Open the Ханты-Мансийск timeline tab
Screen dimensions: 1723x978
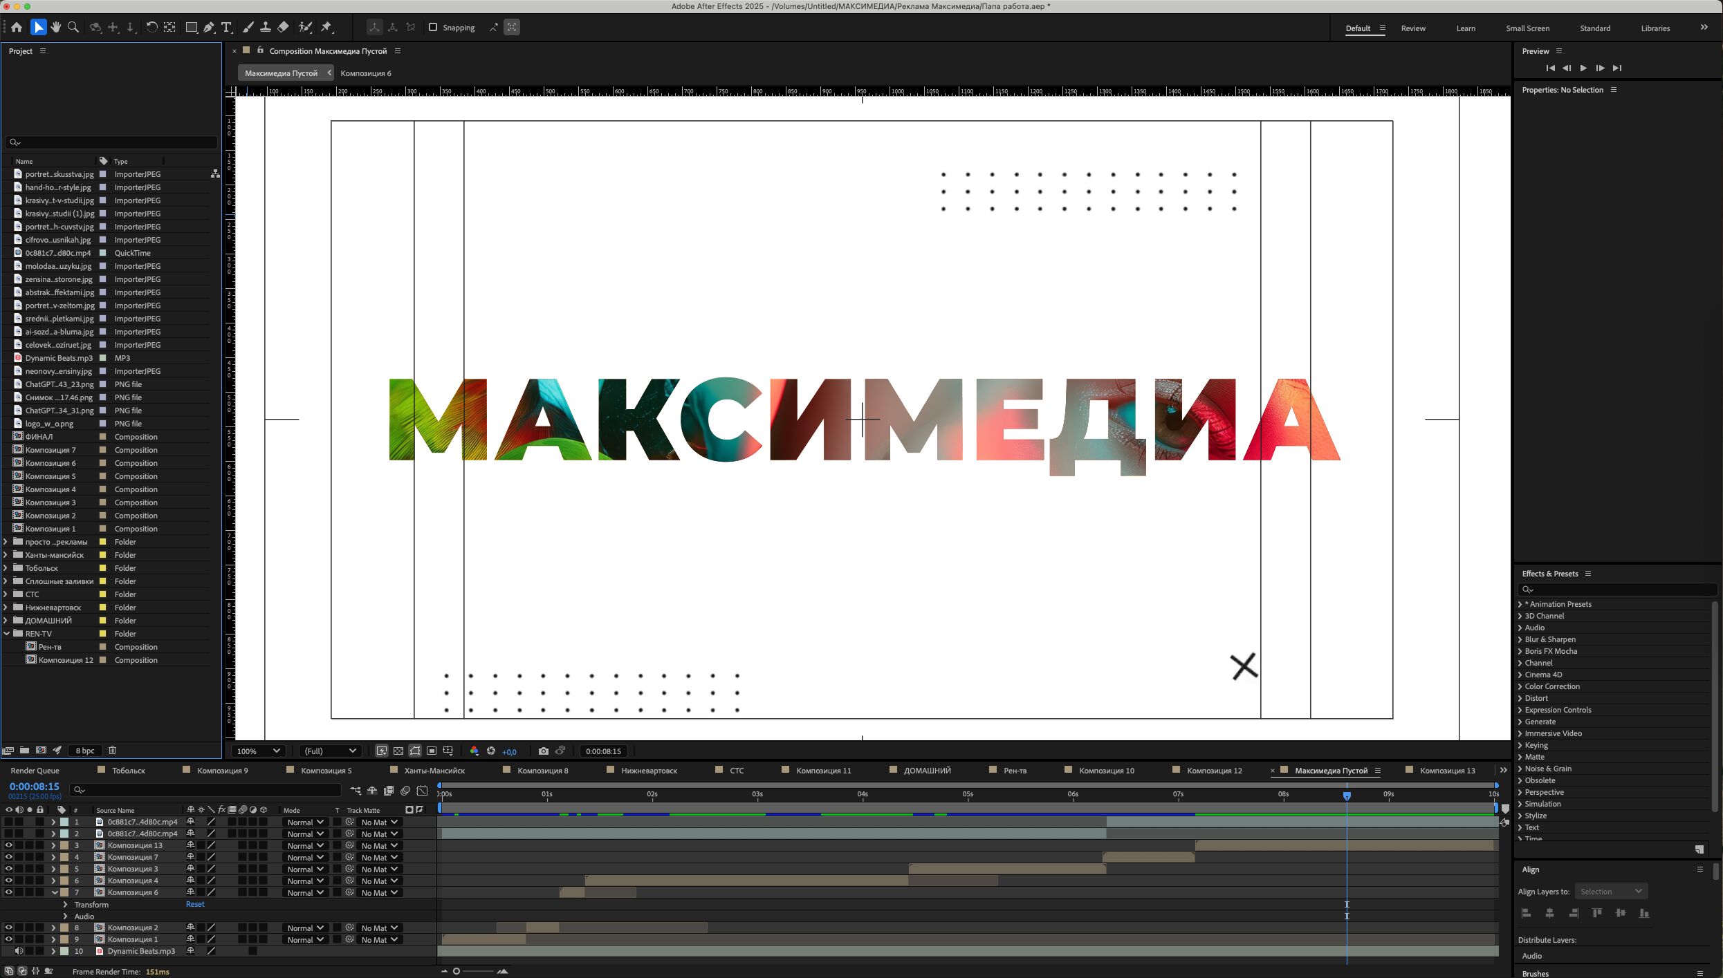[x=434, y=771]
